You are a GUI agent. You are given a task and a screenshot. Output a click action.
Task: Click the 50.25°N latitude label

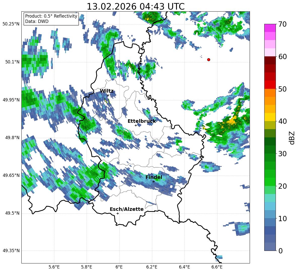click(11, 24)
